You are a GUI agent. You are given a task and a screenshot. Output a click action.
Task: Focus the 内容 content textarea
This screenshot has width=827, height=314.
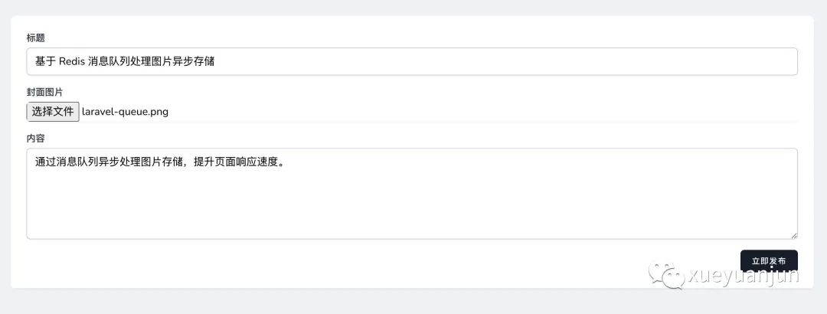[412, 194]
